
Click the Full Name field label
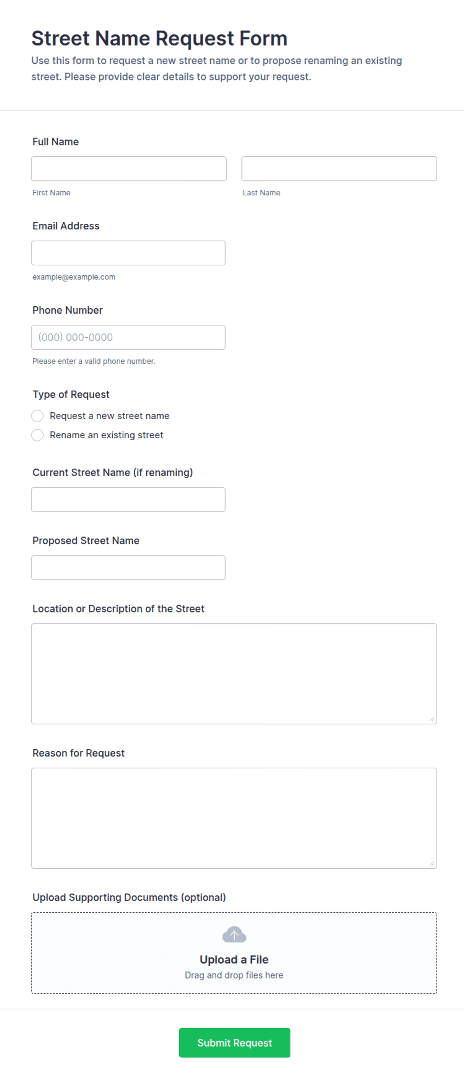55,142
